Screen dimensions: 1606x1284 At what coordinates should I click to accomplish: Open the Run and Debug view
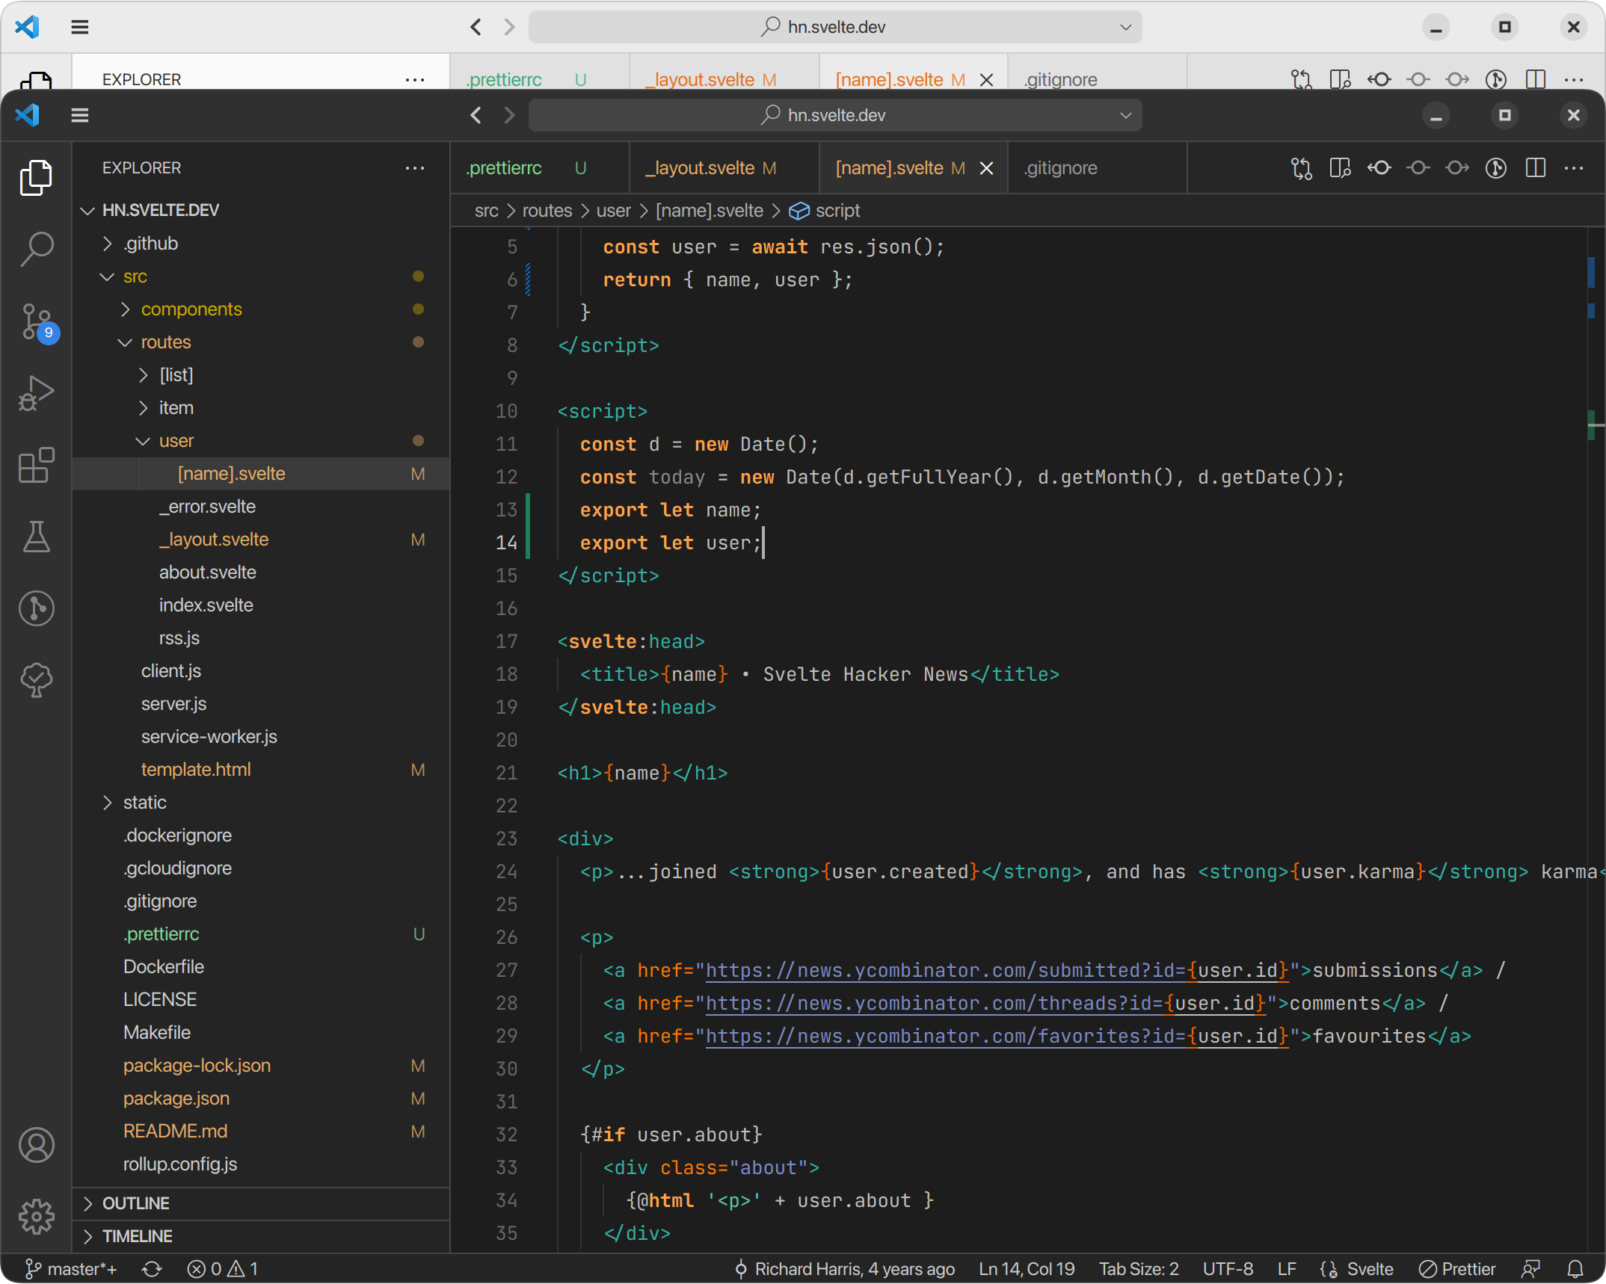pos(36,392)
